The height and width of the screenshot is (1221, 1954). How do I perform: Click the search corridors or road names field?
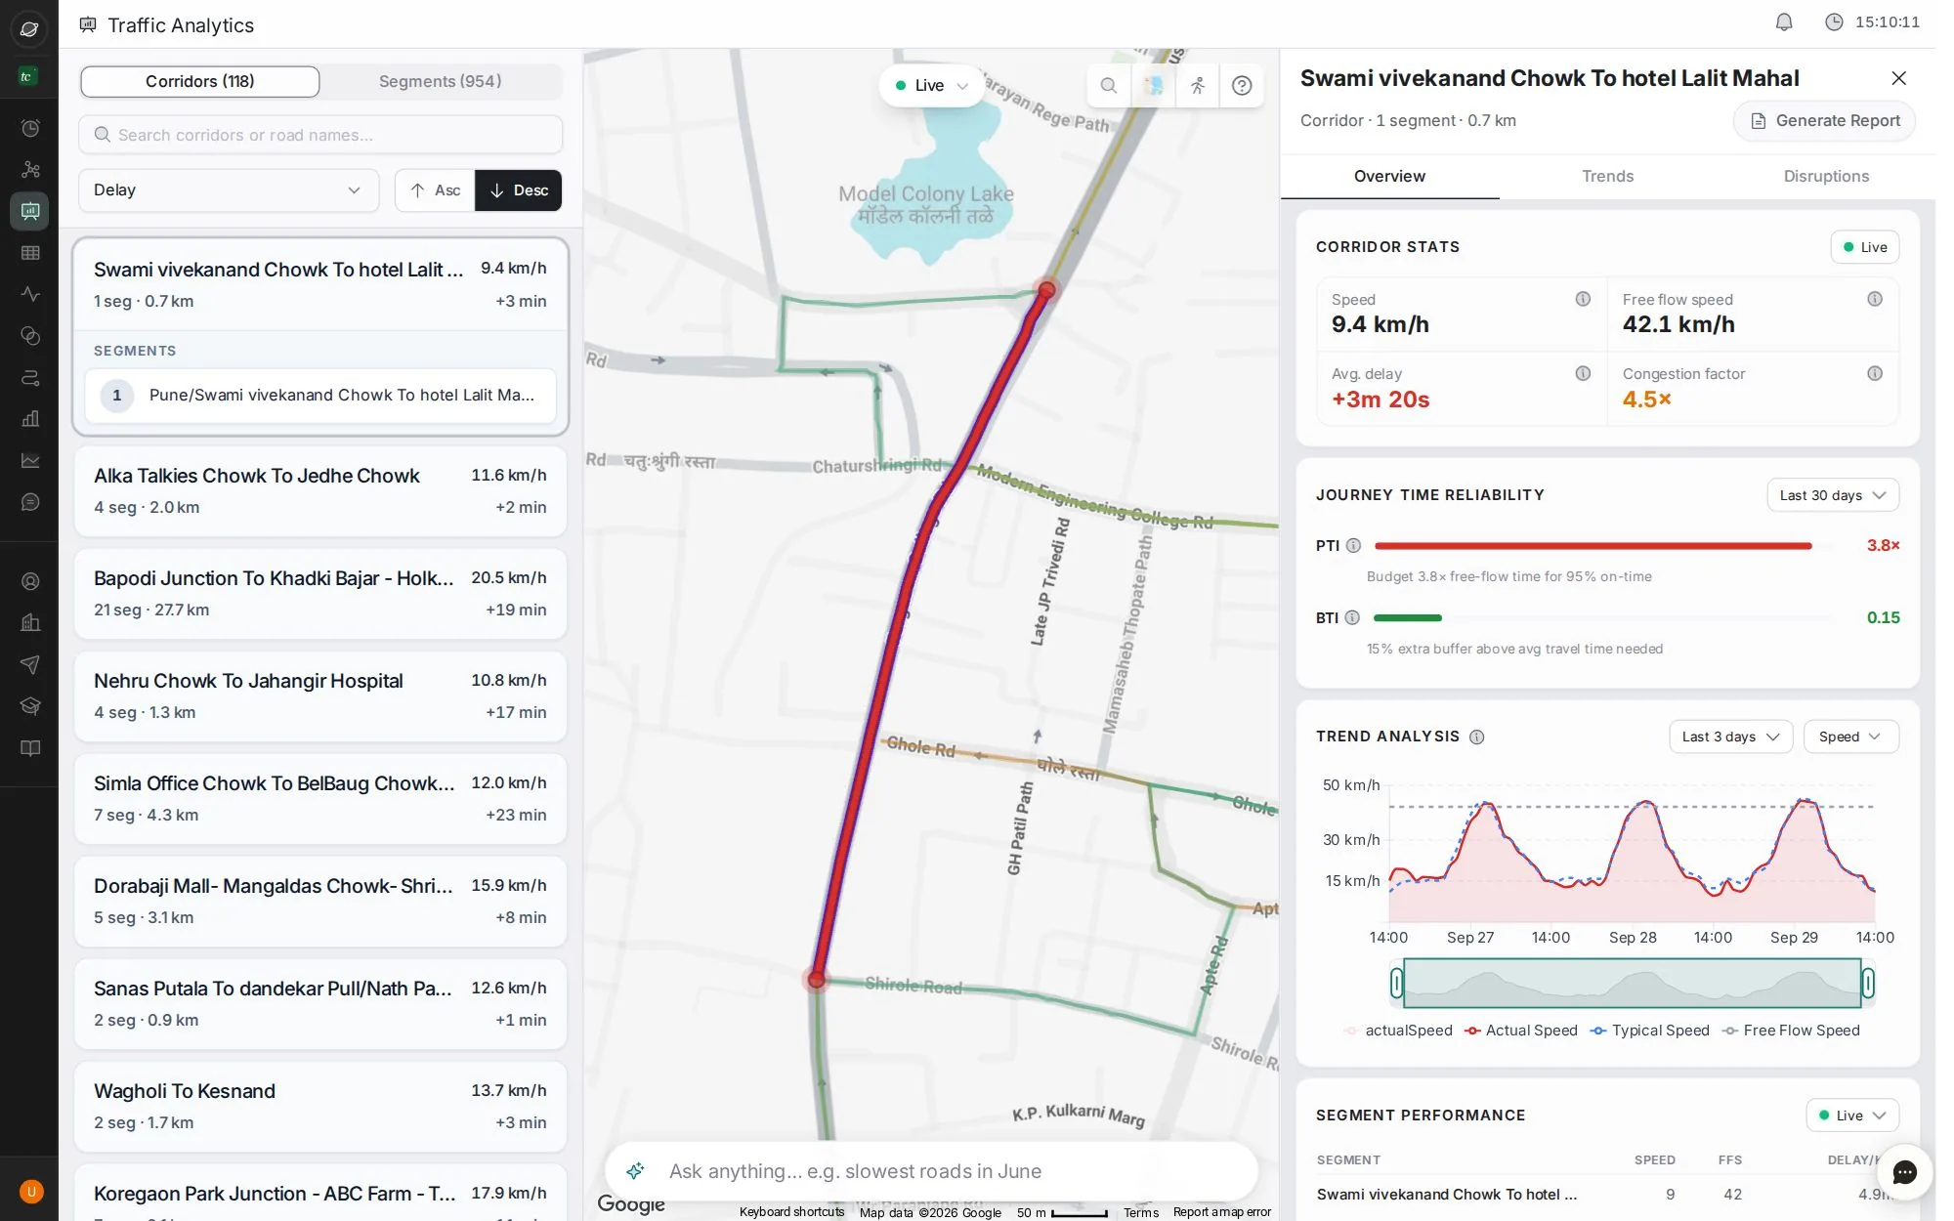(x=320, y=135)
